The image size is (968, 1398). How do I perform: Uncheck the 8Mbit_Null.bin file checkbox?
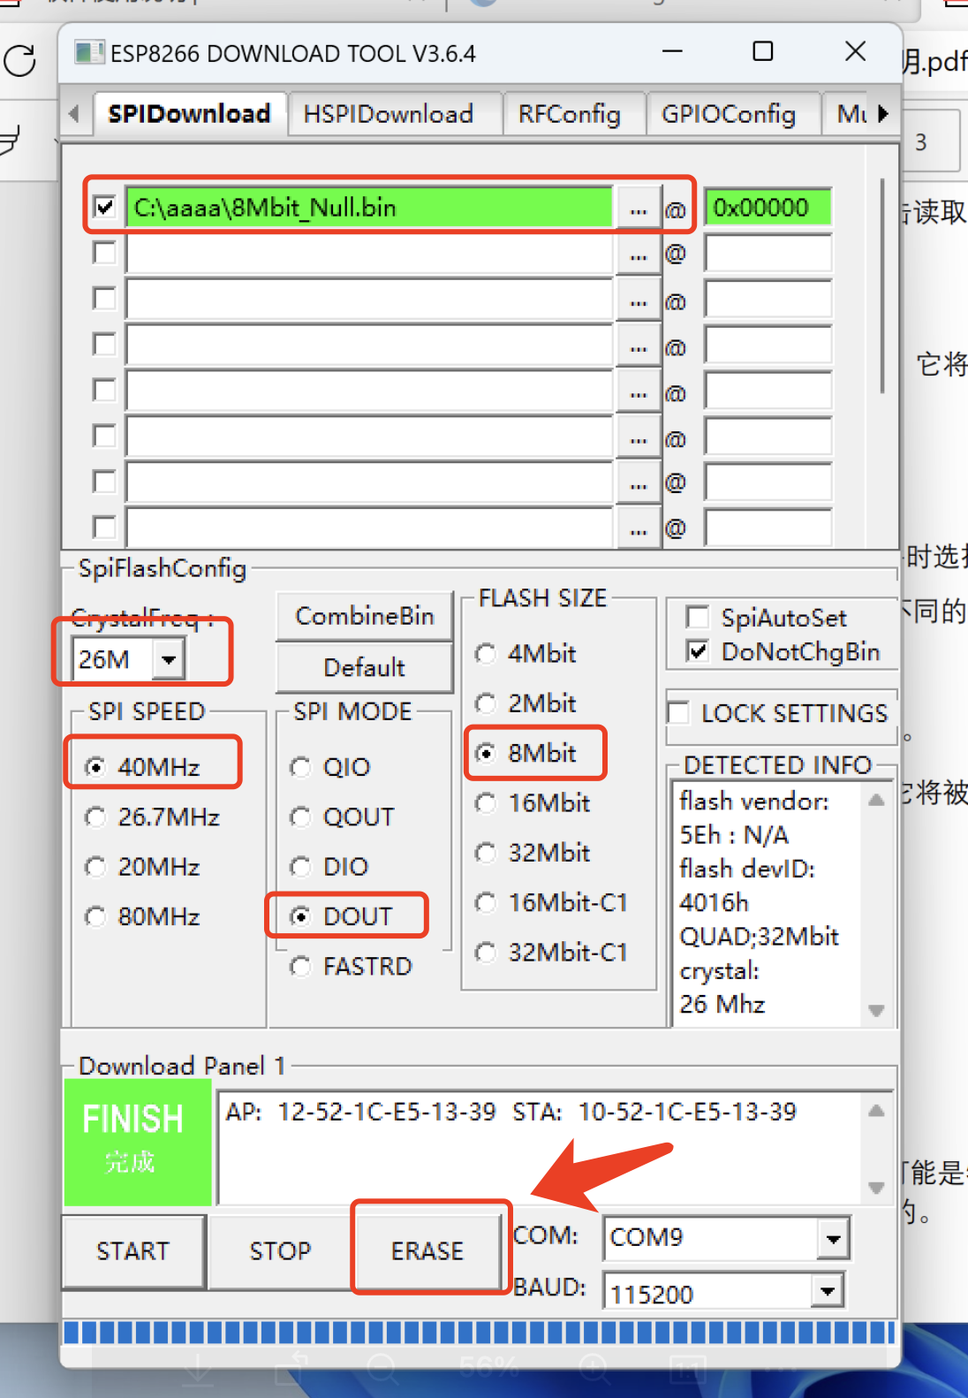104,208
